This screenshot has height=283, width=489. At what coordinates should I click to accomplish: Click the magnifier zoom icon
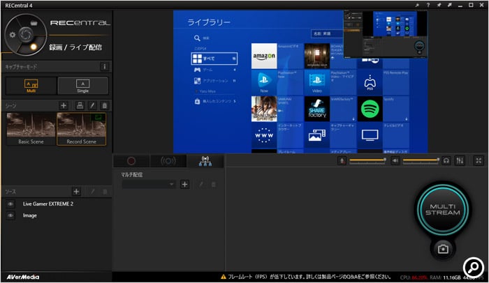(x=473, y=267)
